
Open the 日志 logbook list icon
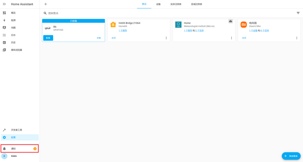click(4, 35)
